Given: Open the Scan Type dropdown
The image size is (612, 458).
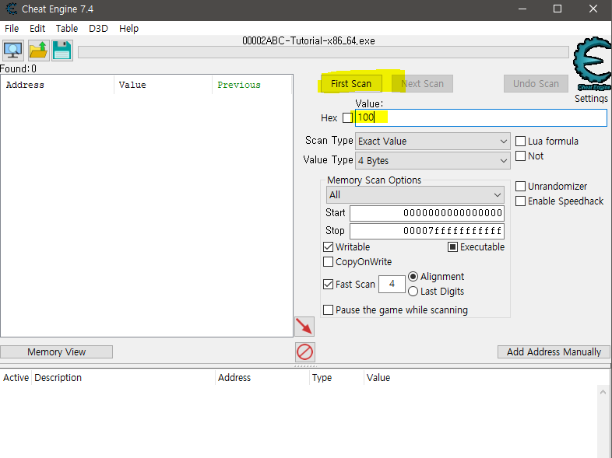Looking at the screenshot, I should tap(432, 141).
